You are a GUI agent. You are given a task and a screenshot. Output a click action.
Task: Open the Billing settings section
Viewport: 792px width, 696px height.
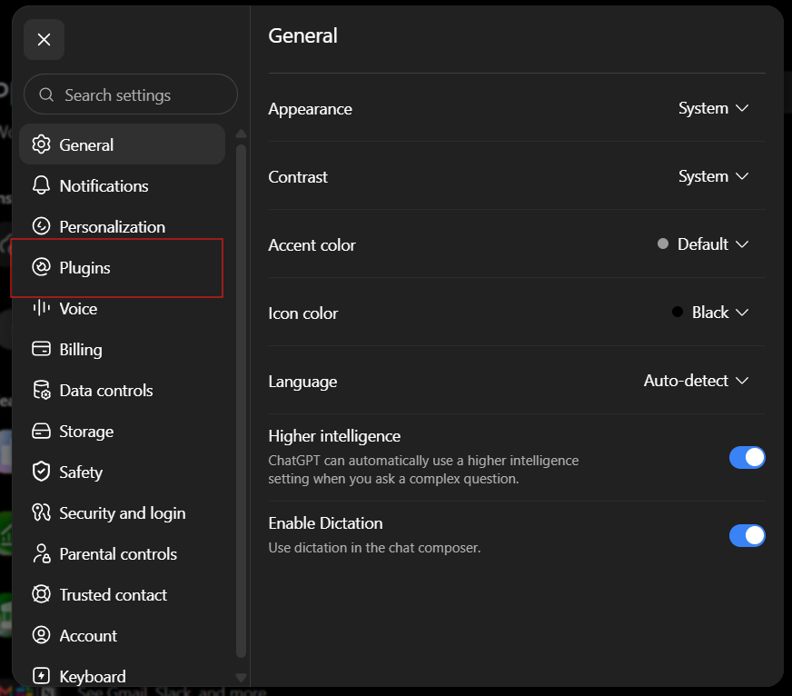123,349
